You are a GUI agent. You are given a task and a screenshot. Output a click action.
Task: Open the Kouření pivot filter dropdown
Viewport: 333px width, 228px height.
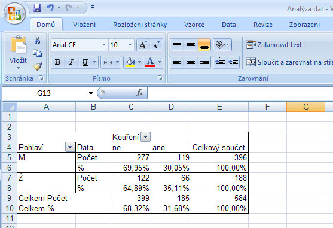tap(145, 137)
